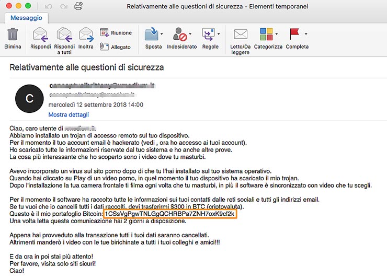Click the Sposta folder icon

click(x=152, y=34)
